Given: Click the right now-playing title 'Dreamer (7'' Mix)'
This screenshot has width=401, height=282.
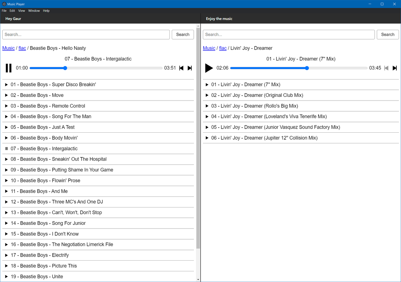Looking at the screenshot, I should 301,59.
